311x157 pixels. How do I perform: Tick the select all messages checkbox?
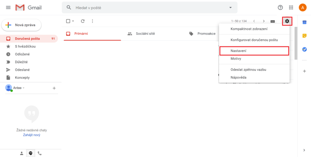pyautogui.click(x=68, y=21)
